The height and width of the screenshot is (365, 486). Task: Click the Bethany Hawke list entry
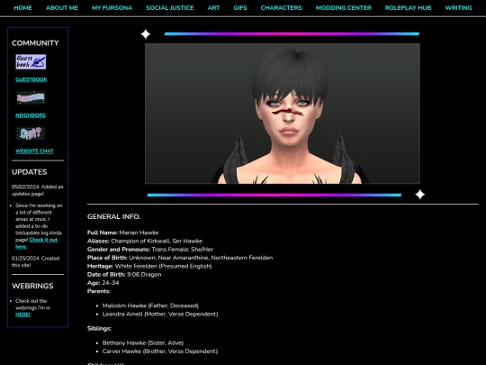click(x=143, y=343)
